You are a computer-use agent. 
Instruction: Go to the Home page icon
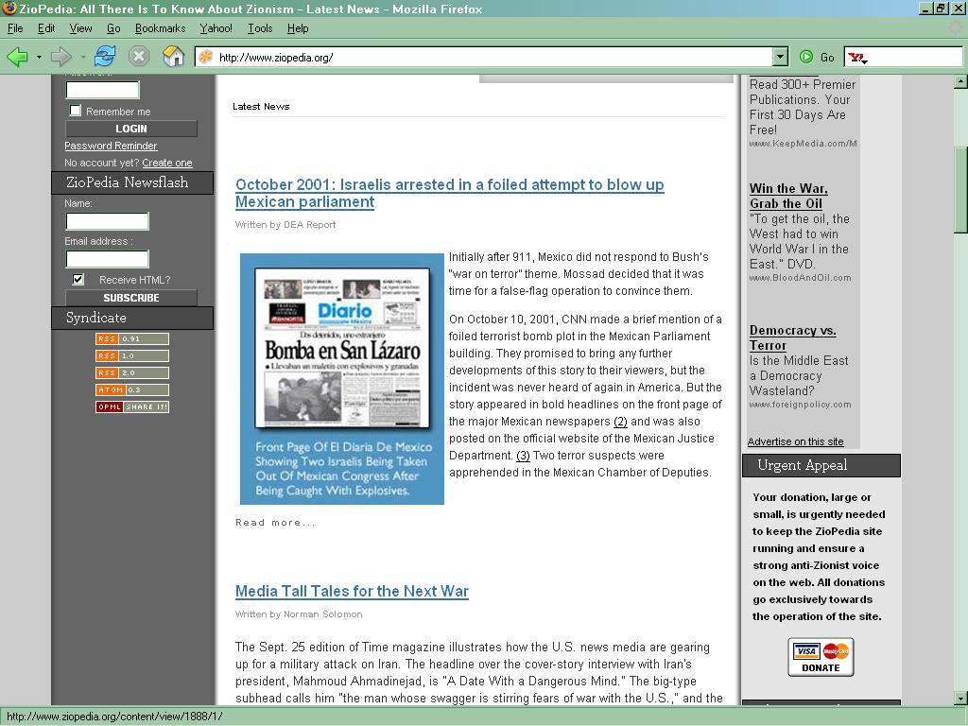[174, 57]
